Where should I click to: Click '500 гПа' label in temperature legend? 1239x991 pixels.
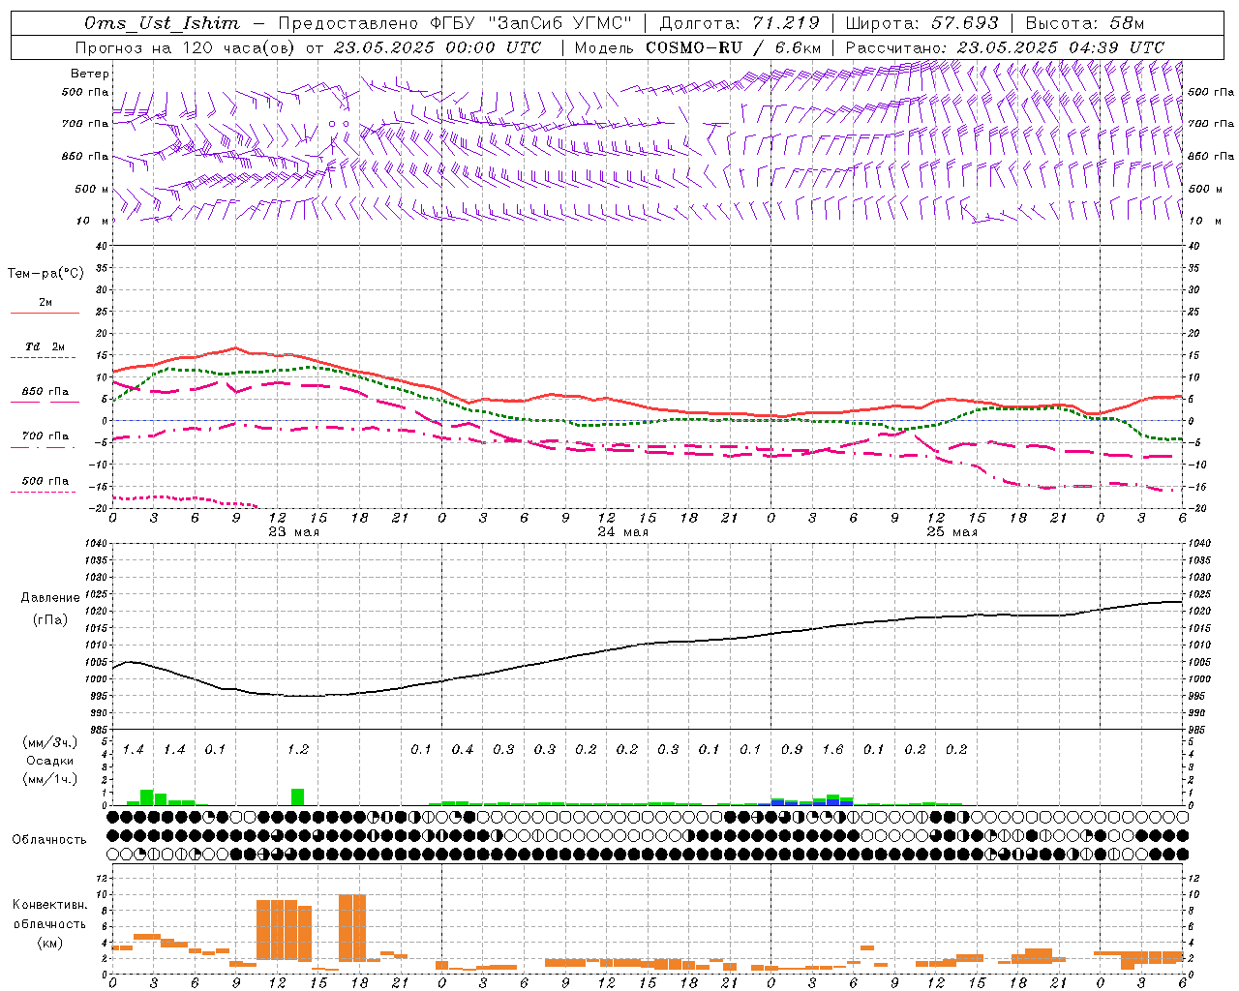45,481
